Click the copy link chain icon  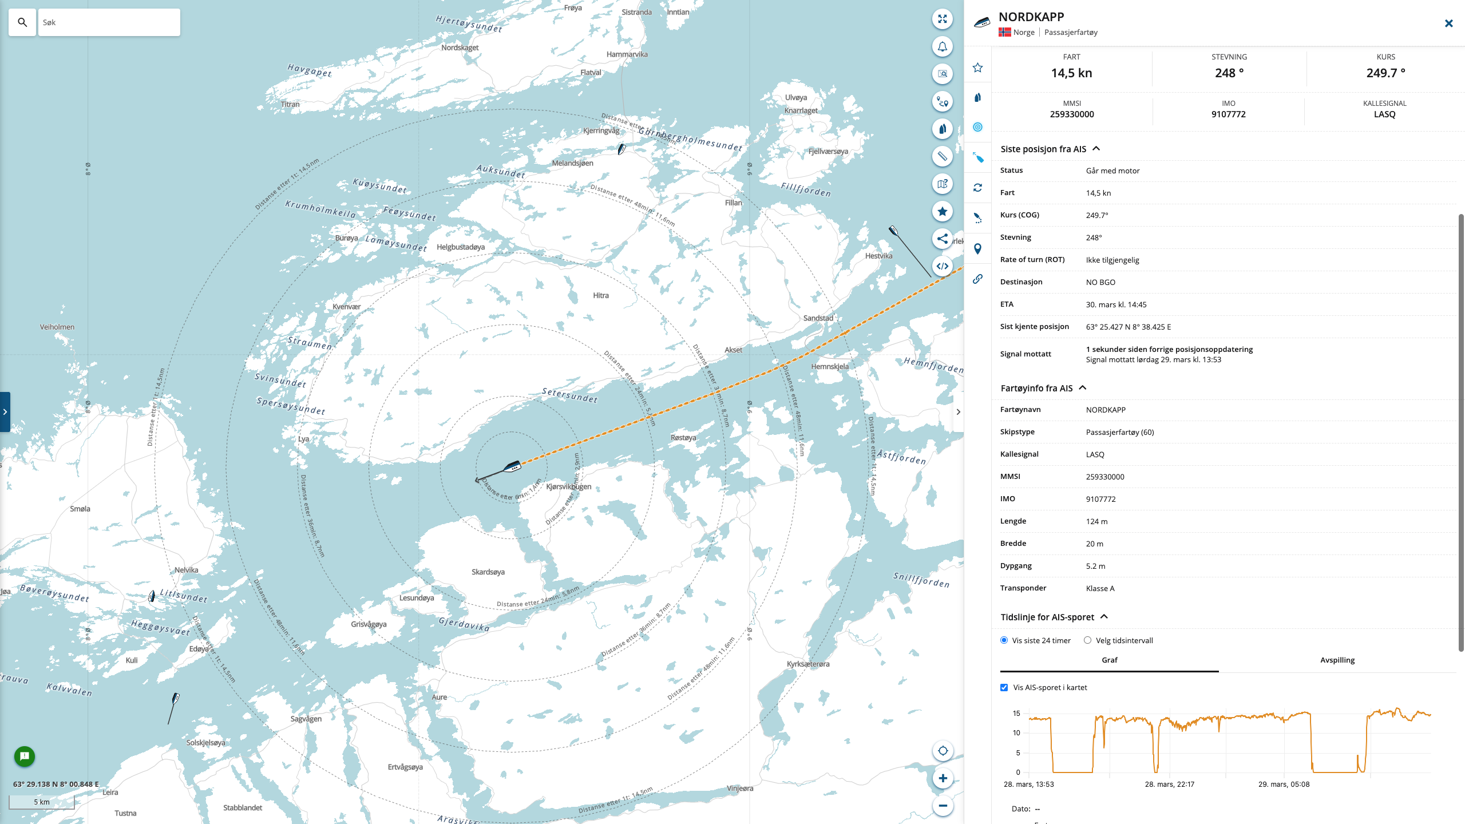coord(977,279)
